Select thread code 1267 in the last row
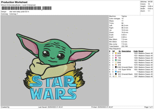The image size is (154, 109). pos(136,76)
